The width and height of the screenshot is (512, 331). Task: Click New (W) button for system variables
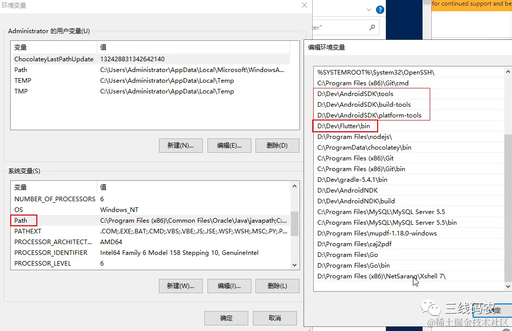click(x=180, y=286)
